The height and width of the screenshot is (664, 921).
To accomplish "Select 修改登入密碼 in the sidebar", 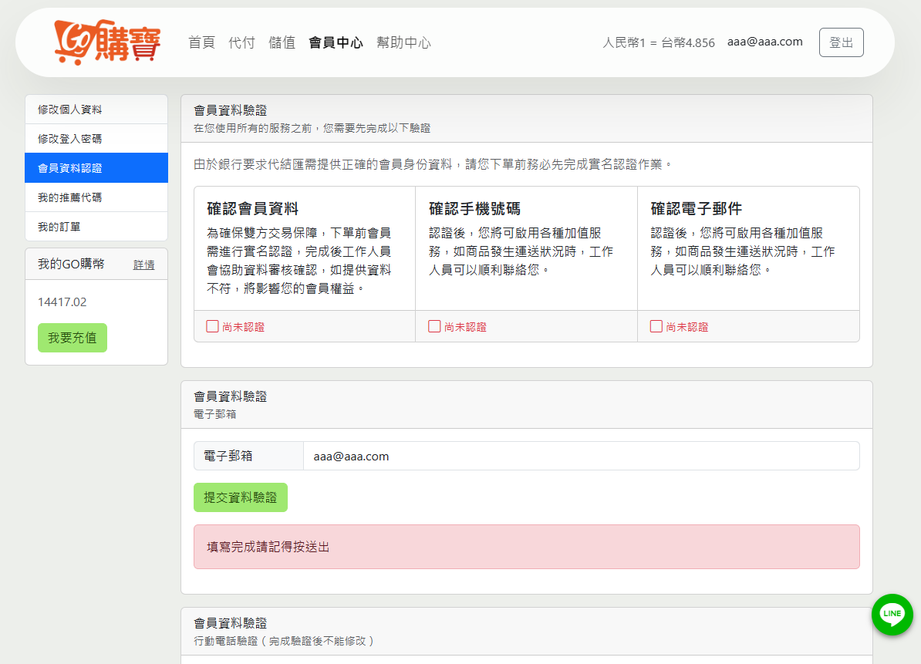I will click(x=96, y=139).
